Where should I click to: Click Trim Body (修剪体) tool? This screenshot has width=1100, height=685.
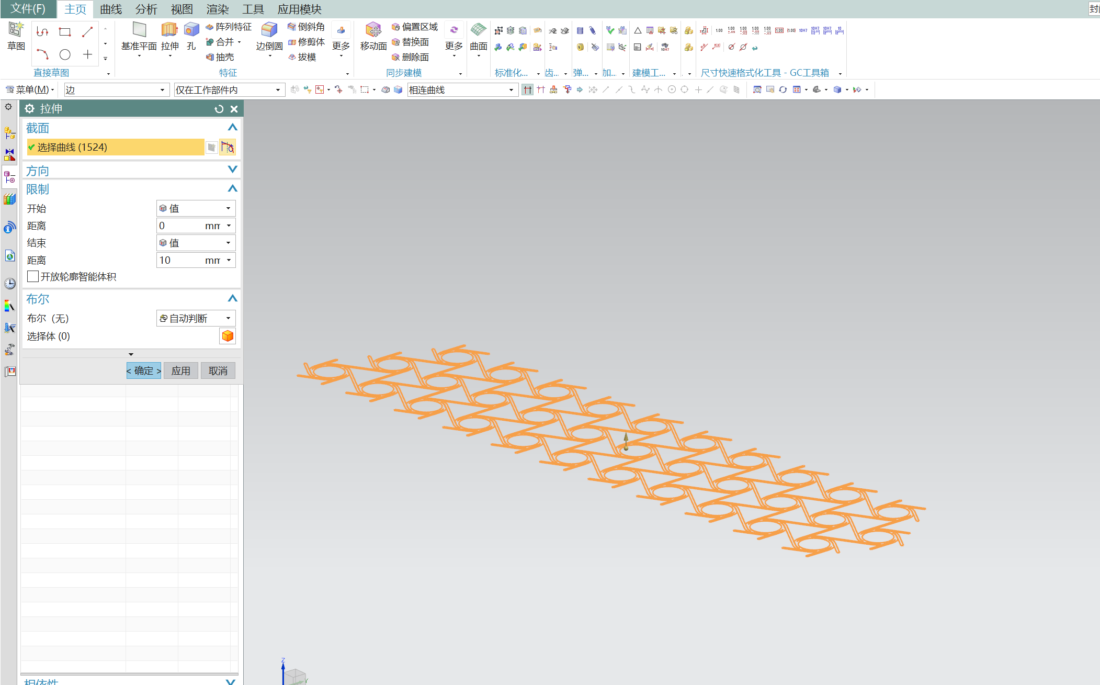click(306, 42)
